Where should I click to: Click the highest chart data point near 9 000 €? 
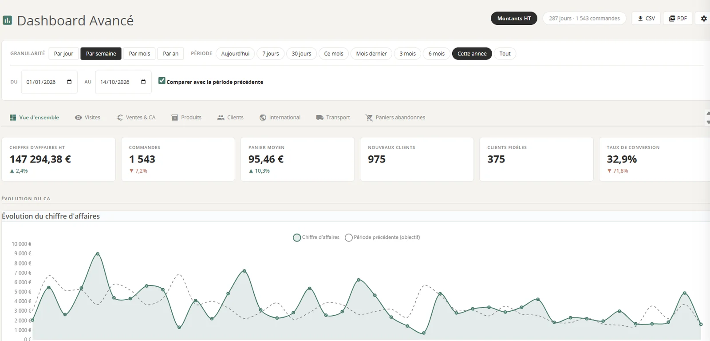[x=98, y=254]
